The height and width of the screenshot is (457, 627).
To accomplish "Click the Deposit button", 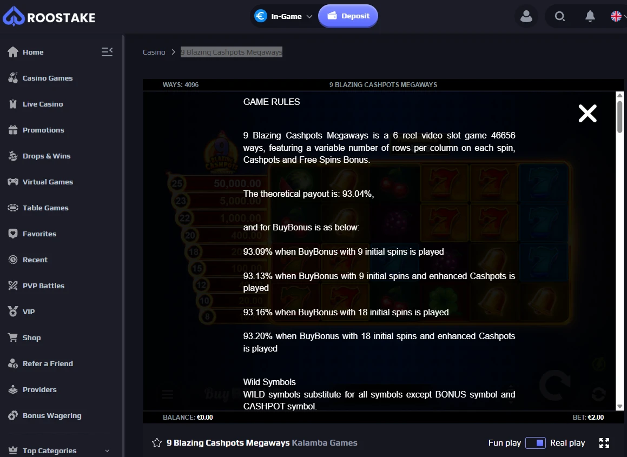I will point(348,16).
